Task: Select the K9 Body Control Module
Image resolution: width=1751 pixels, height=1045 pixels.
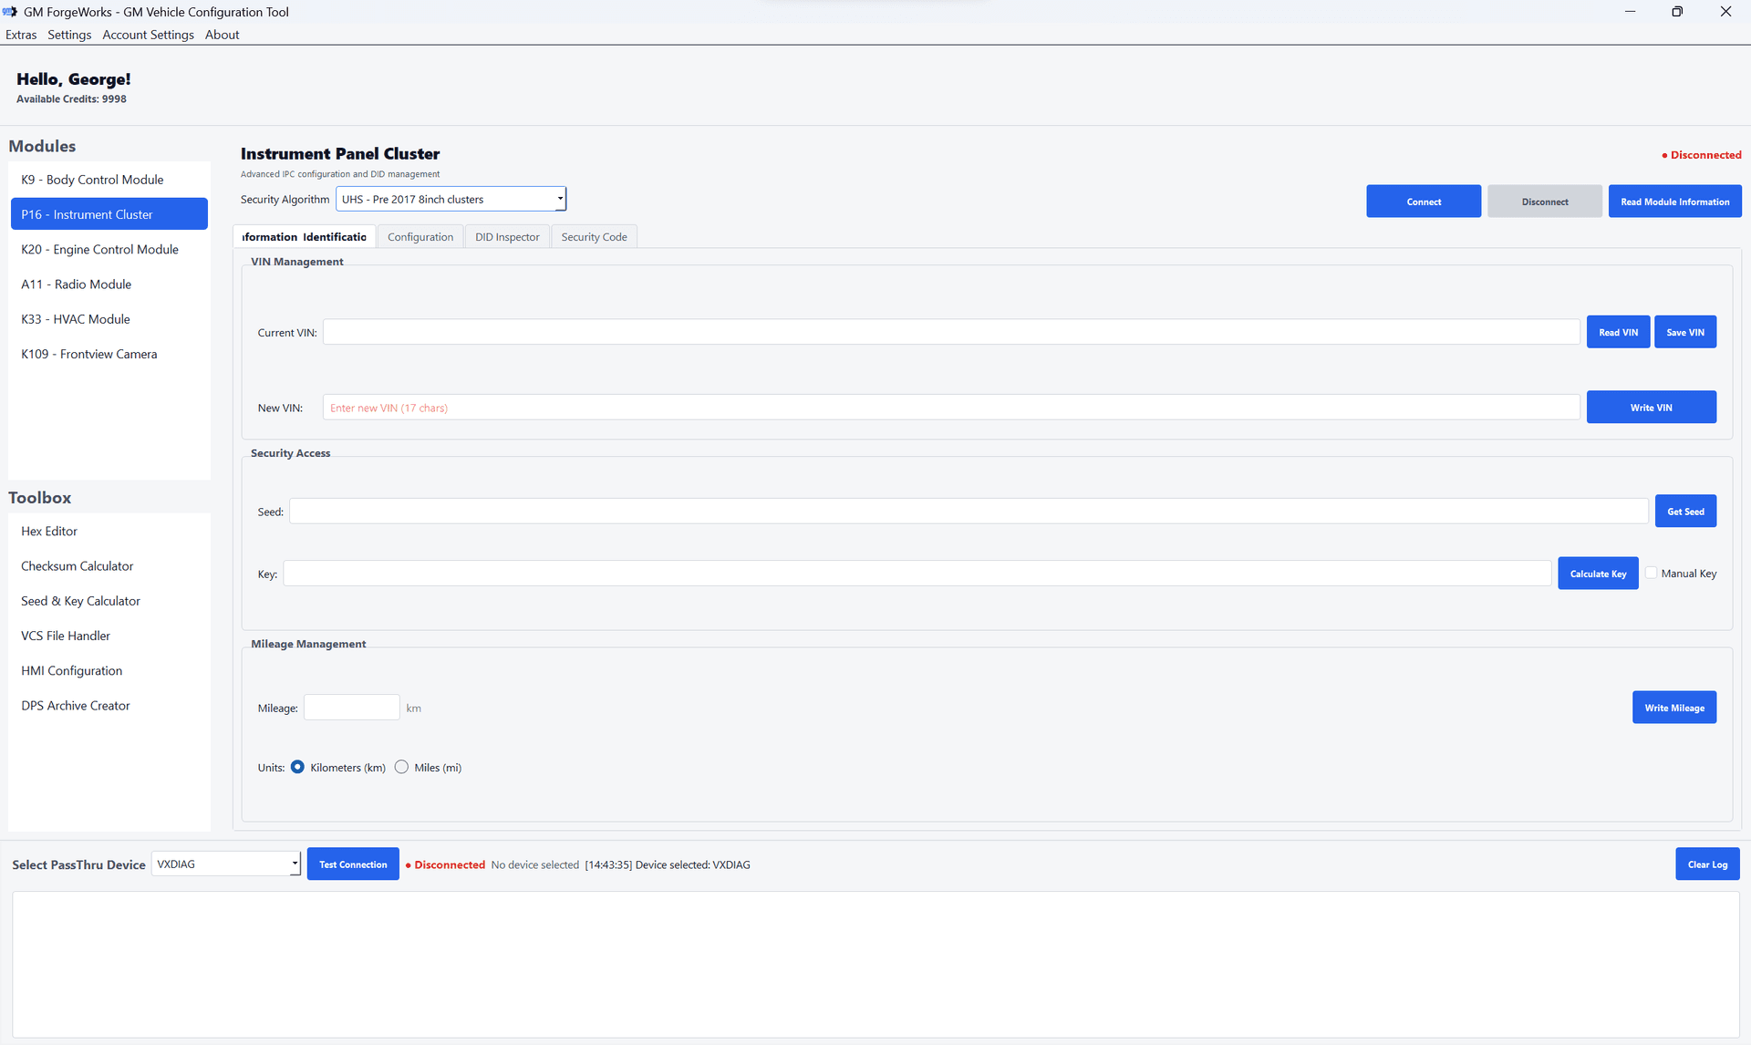Action: point(92,179)
